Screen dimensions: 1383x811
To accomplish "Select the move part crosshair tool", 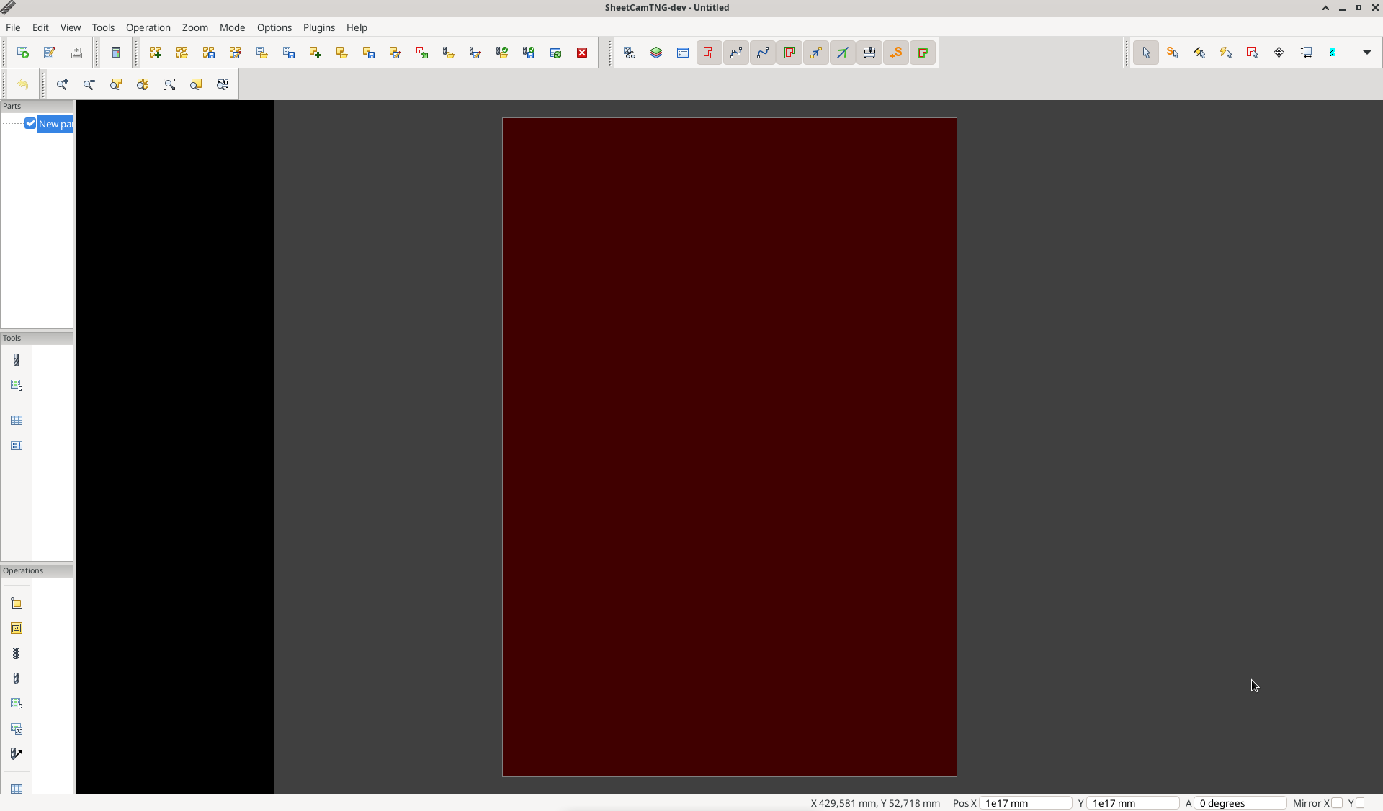I will point(1279,53).
